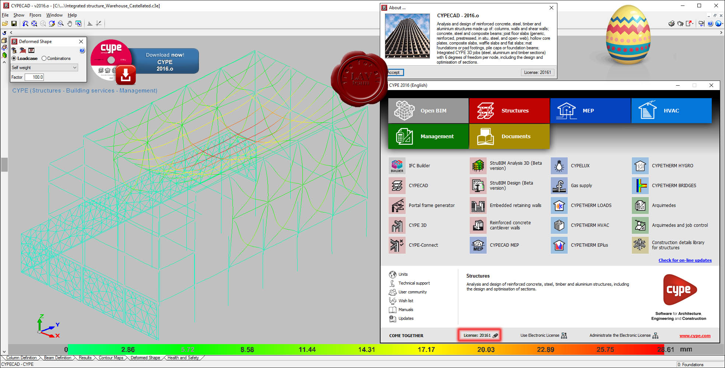Expand the export document dropdown arrow
The image size is (725, 368).
tap(693, 24)
